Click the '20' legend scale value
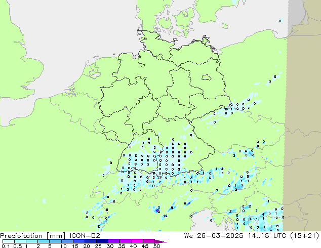This screenshot has height=248, width=321. pyautogui.click(x=87, y=246)
